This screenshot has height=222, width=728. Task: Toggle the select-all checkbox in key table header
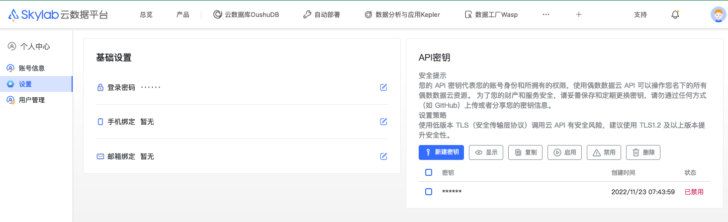429,172
